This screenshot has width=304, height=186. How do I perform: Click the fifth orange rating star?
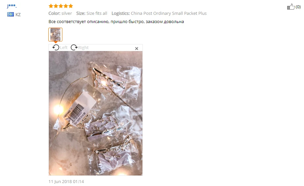[x=71, y=6]
